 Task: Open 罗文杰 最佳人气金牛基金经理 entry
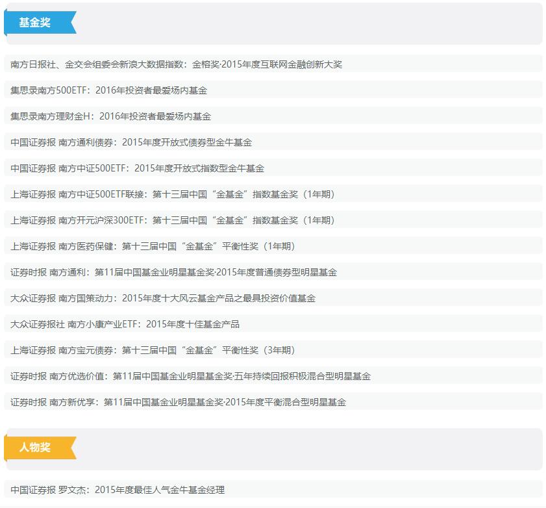coord(118,490)
